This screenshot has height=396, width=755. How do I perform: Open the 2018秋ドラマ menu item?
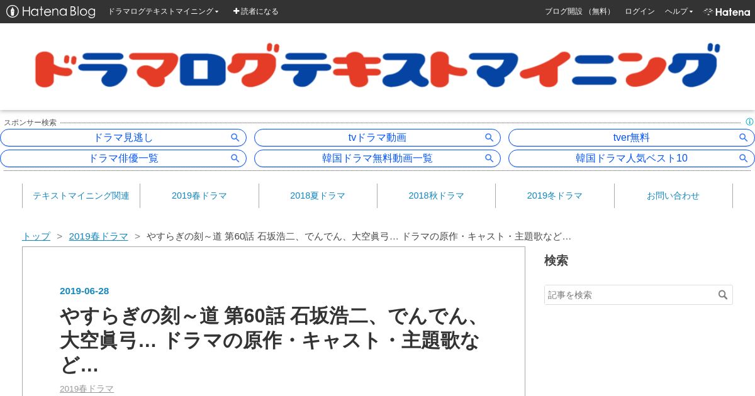pyautogui.click(x=436, y=195)
